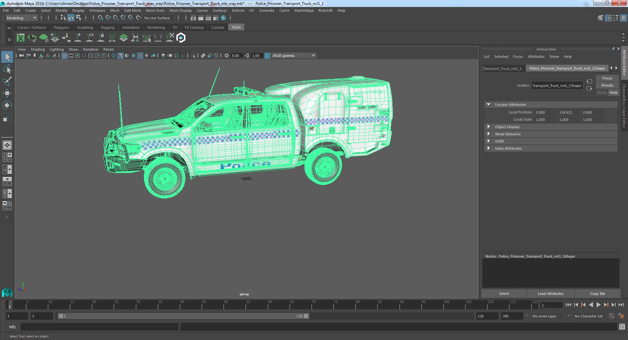Toggle use all lights bulb icon

147,56
